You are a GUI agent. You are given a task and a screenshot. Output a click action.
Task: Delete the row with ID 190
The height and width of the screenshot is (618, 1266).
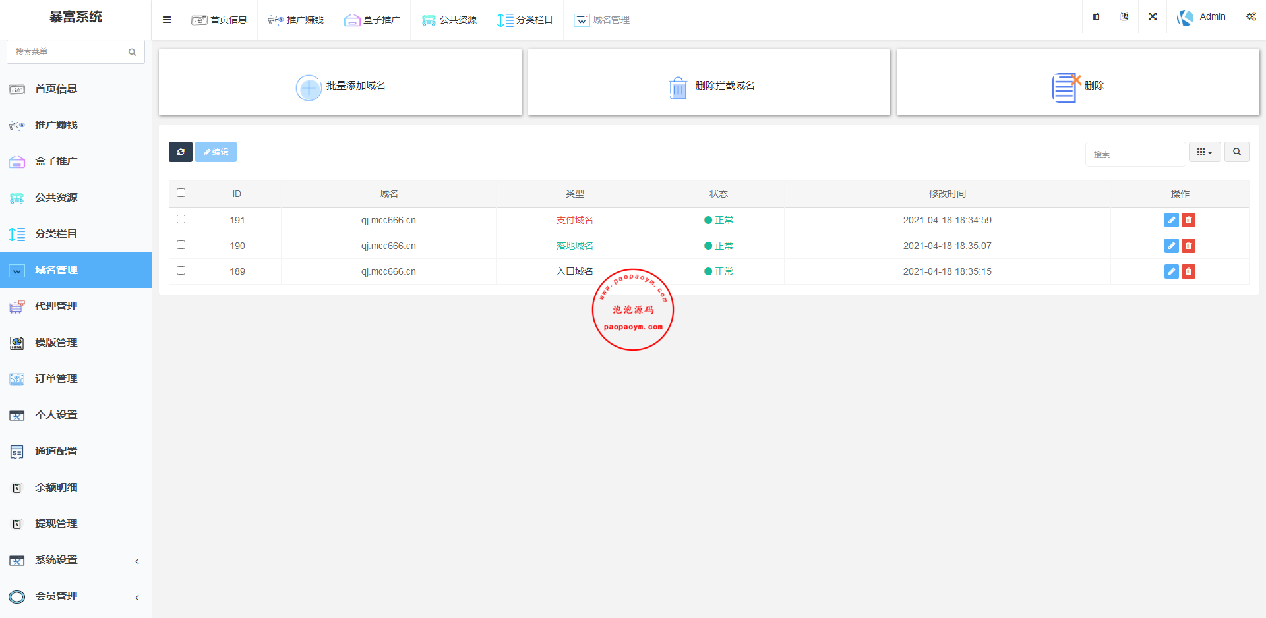[1188, 246]
